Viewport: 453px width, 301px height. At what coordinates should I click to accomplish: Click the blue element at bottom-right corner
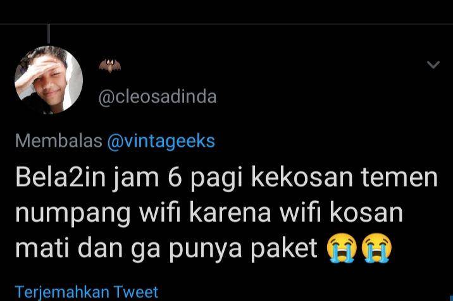click(x=451, y=298)
